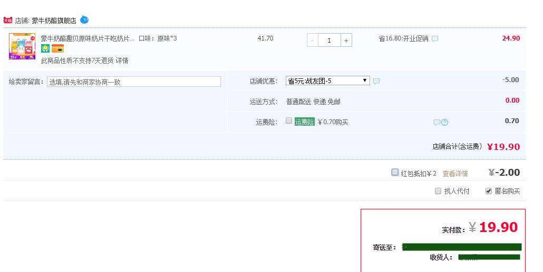Click the comment icon next to 开业促销
This screenshot has width=543, height=272.
click(435, 39)
